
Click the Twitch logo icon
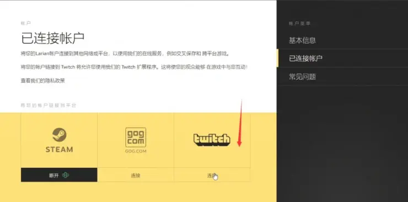(x=212, y=140)
